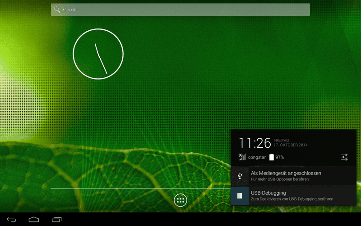
Task: Tap the magnifying glass search icon
Action: click(57, 9)
